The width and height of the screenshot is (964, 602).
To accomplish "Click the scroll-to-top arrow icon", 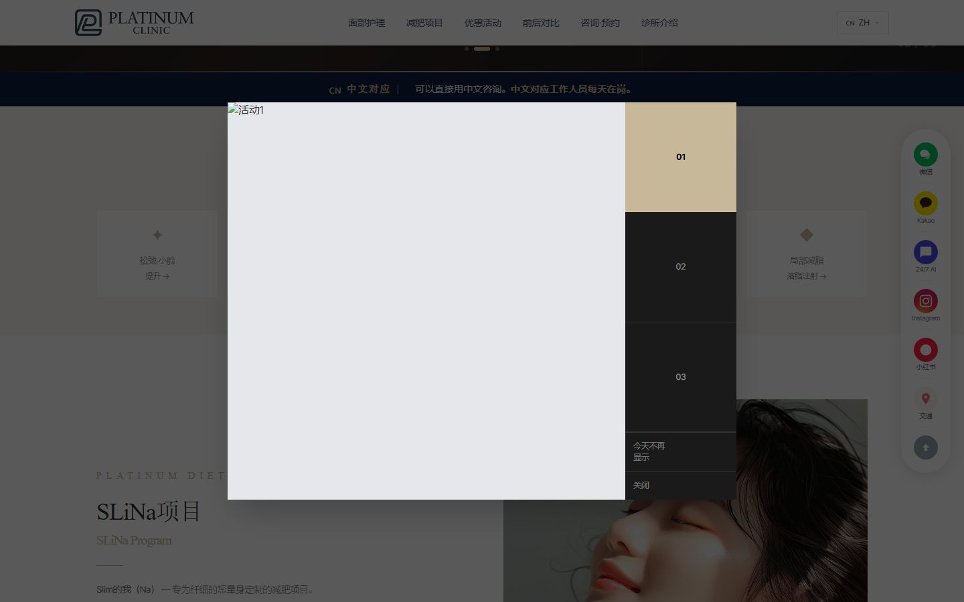I will pyautogui.click(x=926, y=447).
